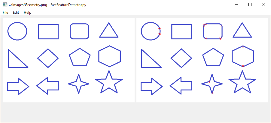Click the rounded rectangle with red keypoints
Image resolution: width=271 pixels, height=123 pixels.
click(x=213, y=31)
